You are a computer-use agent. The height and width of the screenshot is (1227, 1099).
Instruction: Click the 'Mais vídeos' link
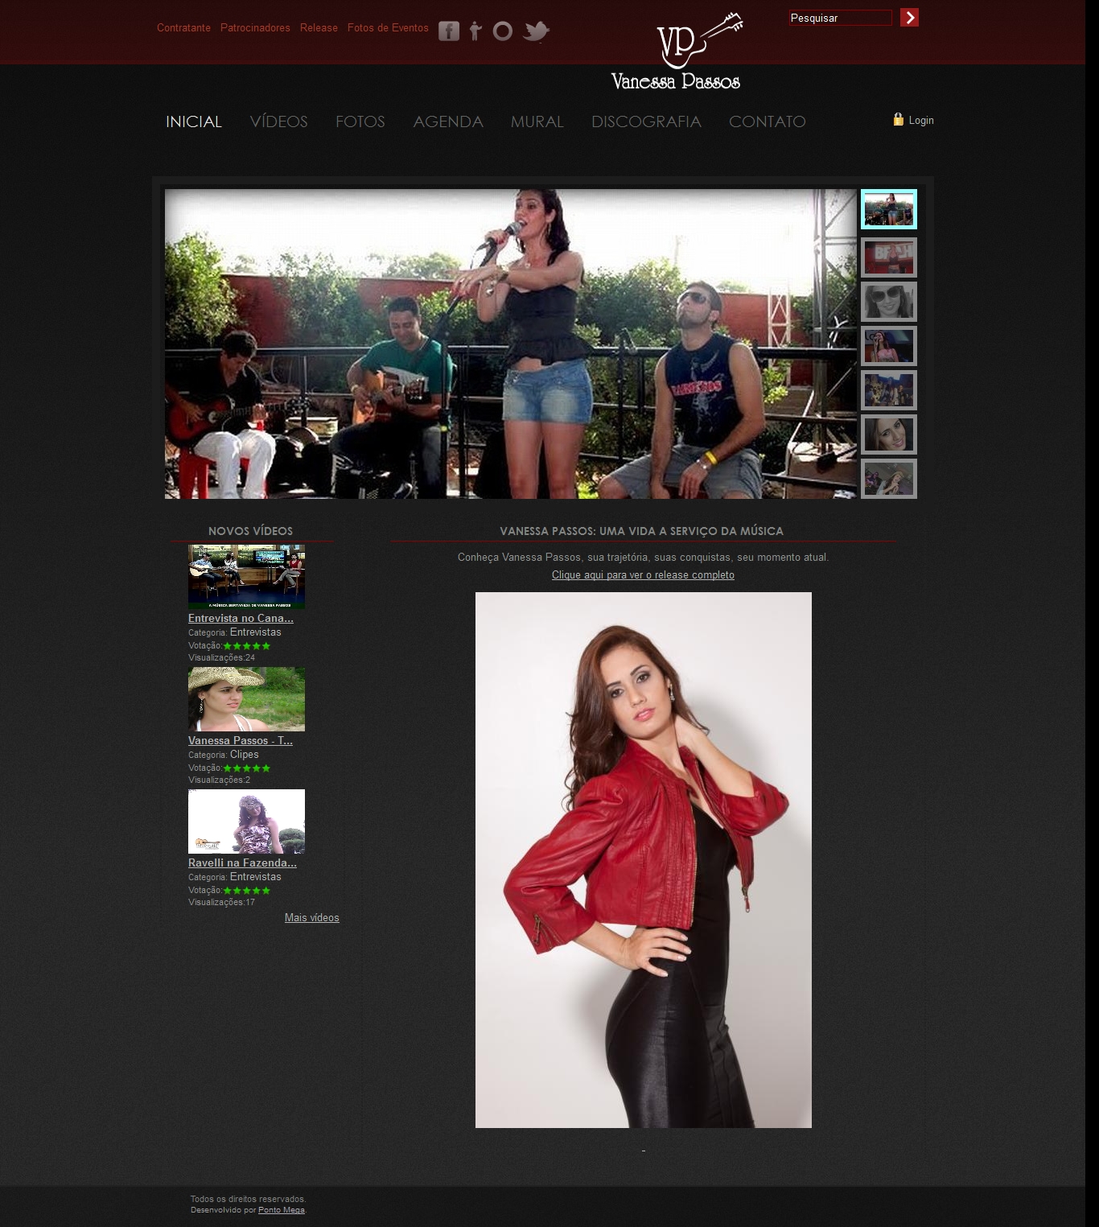point(311,918)
